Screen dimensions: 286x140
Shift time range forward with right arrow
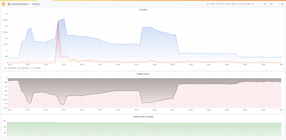pyautogui.click(x=261, y=4)
